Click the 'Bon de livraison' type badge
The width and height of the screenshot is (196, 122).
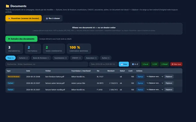coord(14,77)
